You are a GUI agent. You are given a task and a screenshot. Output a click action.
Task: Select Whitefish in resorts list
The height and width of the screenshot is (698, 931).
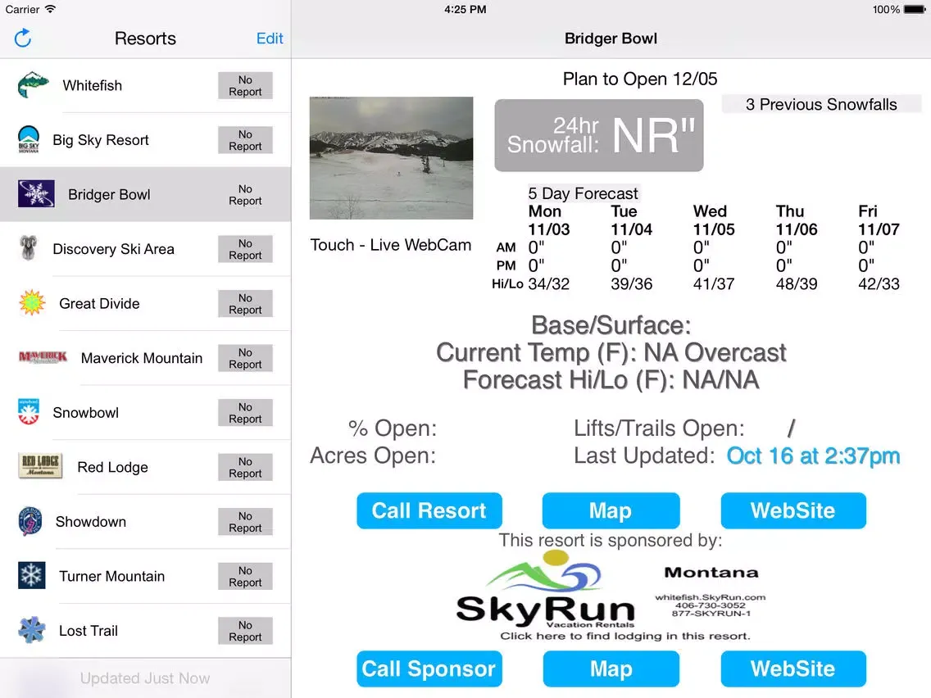click(x=146, y=85)
